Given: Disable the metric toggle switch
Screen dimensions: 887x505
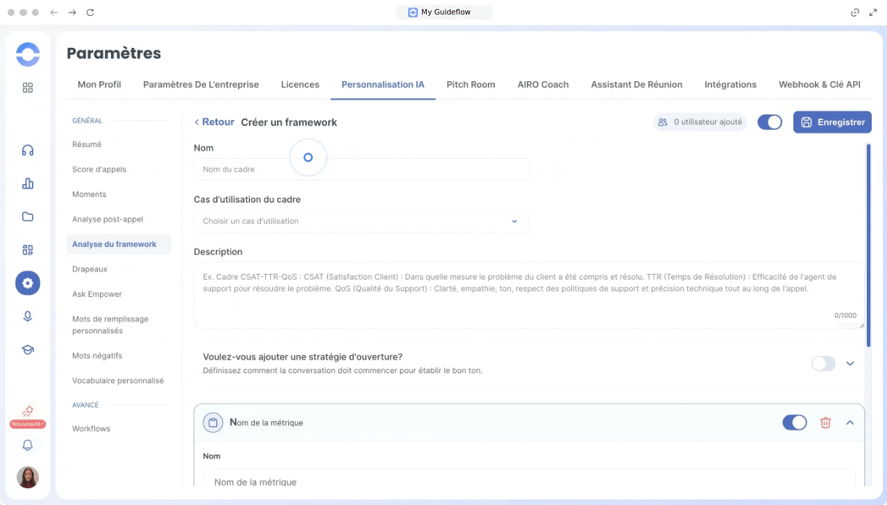Looking at the screenshot, I should [794, 422].
